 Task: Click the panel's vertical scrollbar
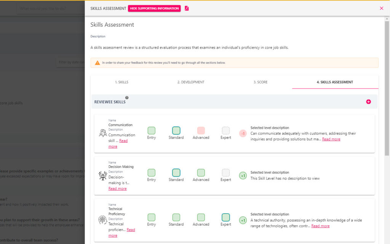387,88
